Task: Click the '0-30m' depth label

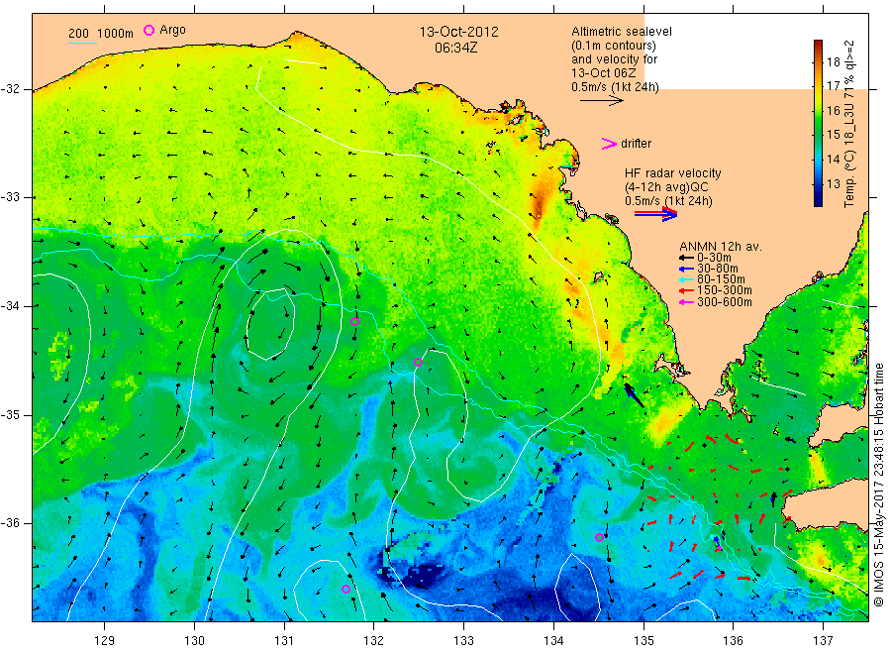Action: (714, 258)
